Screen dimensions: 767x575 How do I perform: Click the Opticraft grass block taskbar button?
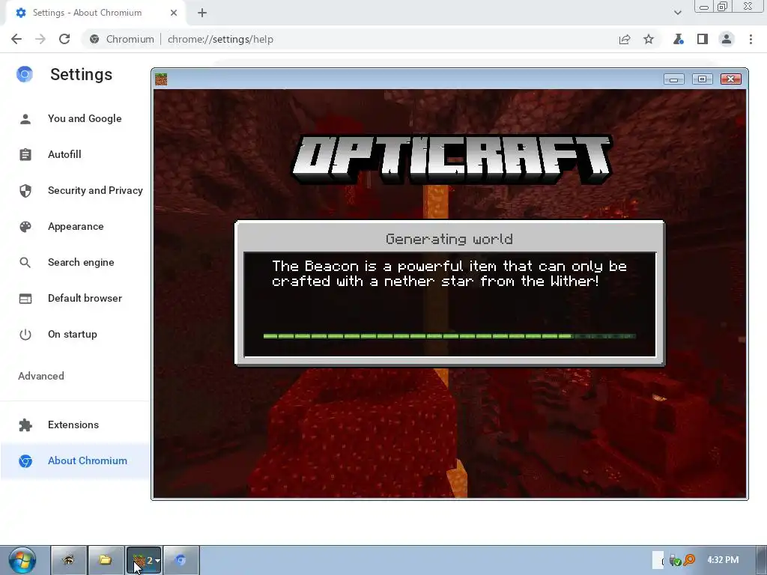coord(144,560)
